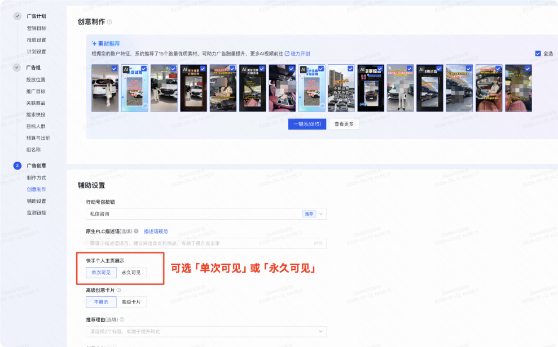Expand the 推荐理由 tag selection dropdown
558x347 pixels.
coord(206,331)
